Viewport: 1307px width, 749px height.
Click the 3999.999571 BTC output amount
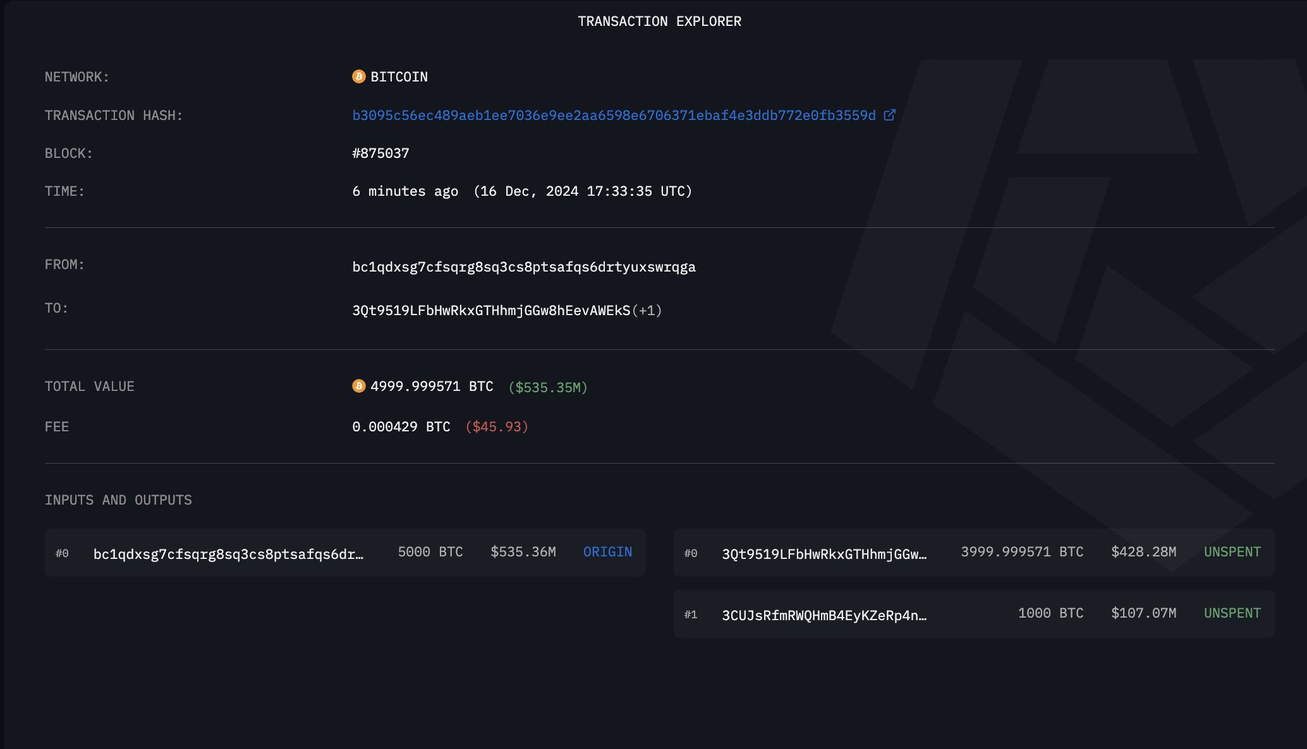[1022, 552]
